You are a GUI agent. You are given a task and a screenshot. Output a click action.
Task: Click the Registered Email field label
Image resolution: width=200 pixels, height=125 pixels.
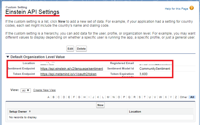click(122, 63)
